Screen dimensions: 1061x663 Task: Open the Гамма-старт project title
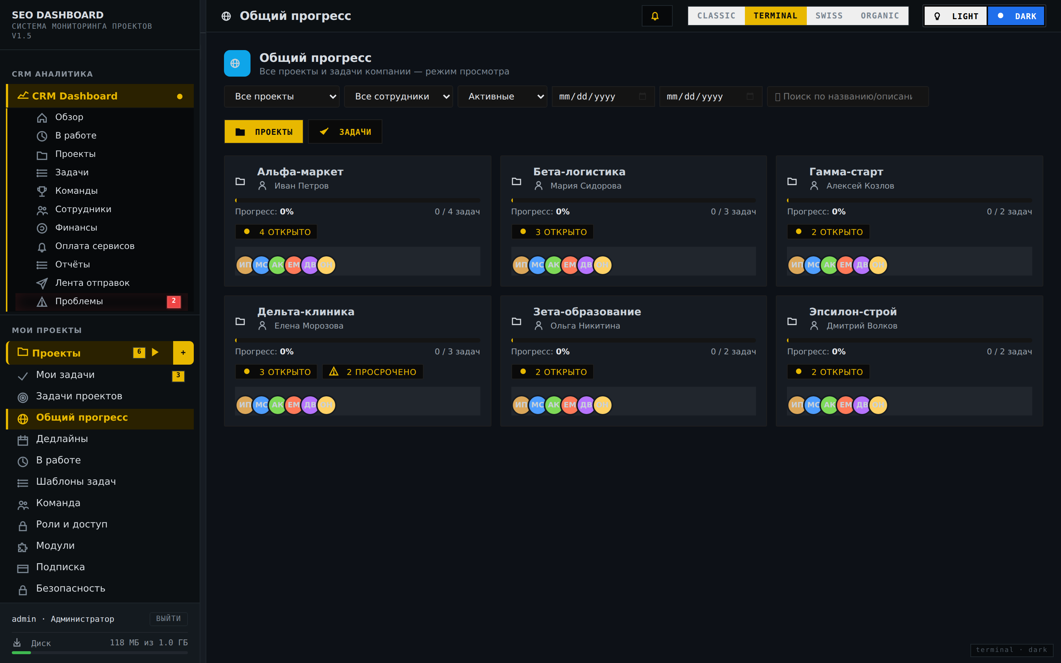[x=846, y=172]
